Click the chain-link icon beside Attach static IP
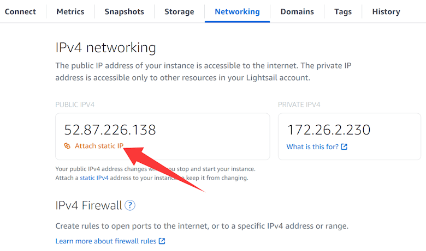 coord(67,146)
